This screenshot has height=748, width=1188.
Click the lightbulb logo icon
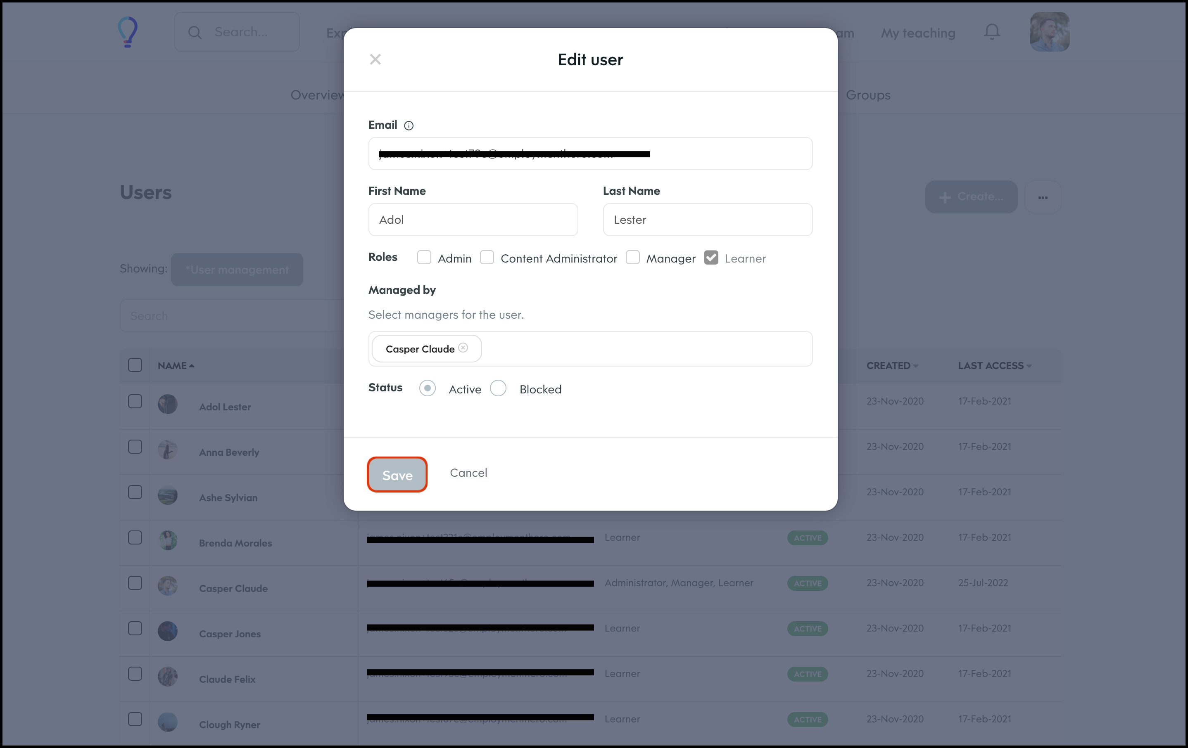[128, 32]
